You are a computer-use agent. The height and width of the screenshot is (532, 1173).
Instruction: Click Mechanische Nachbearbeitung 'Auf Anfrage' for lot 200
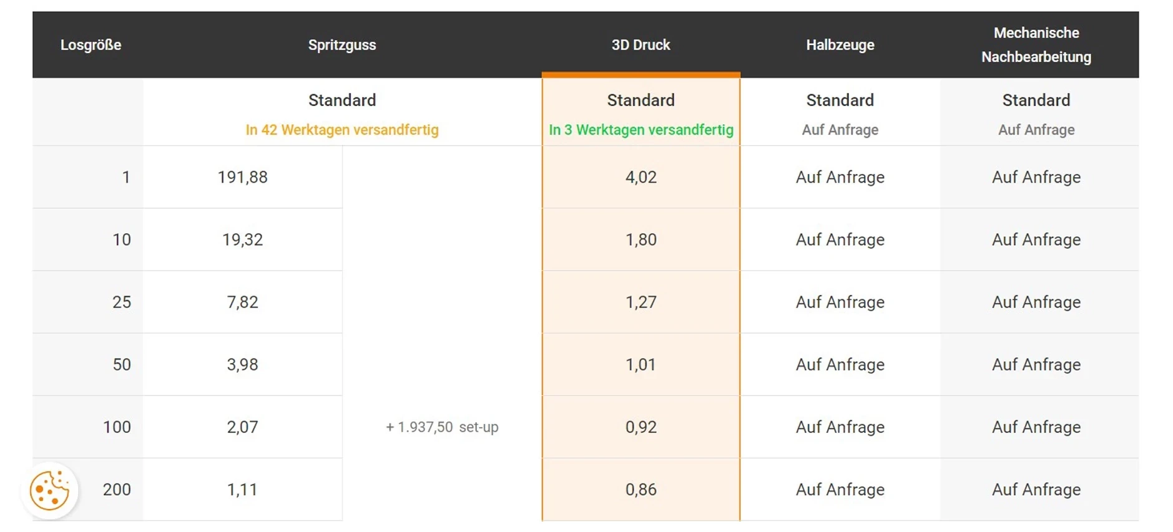coord(1036,490)
